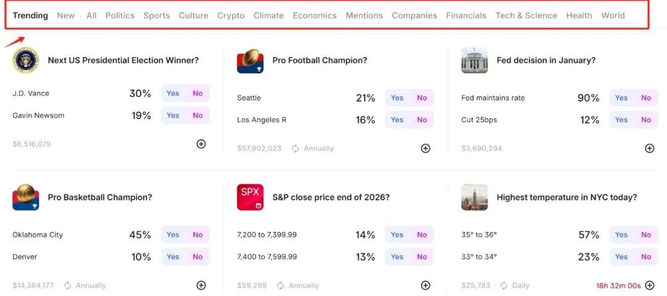
Task: Click the Pro Football Champion football icon
Action: 250,60
